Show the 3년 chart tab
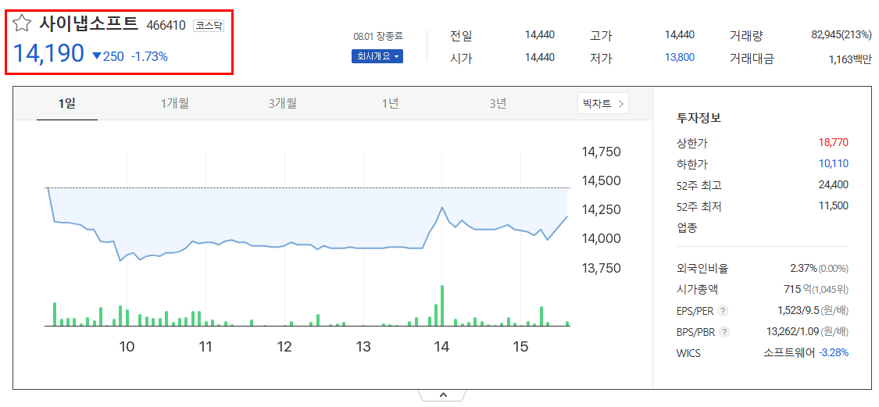The width and height of the screenshot is (879, 407). (x=498, y=103)
